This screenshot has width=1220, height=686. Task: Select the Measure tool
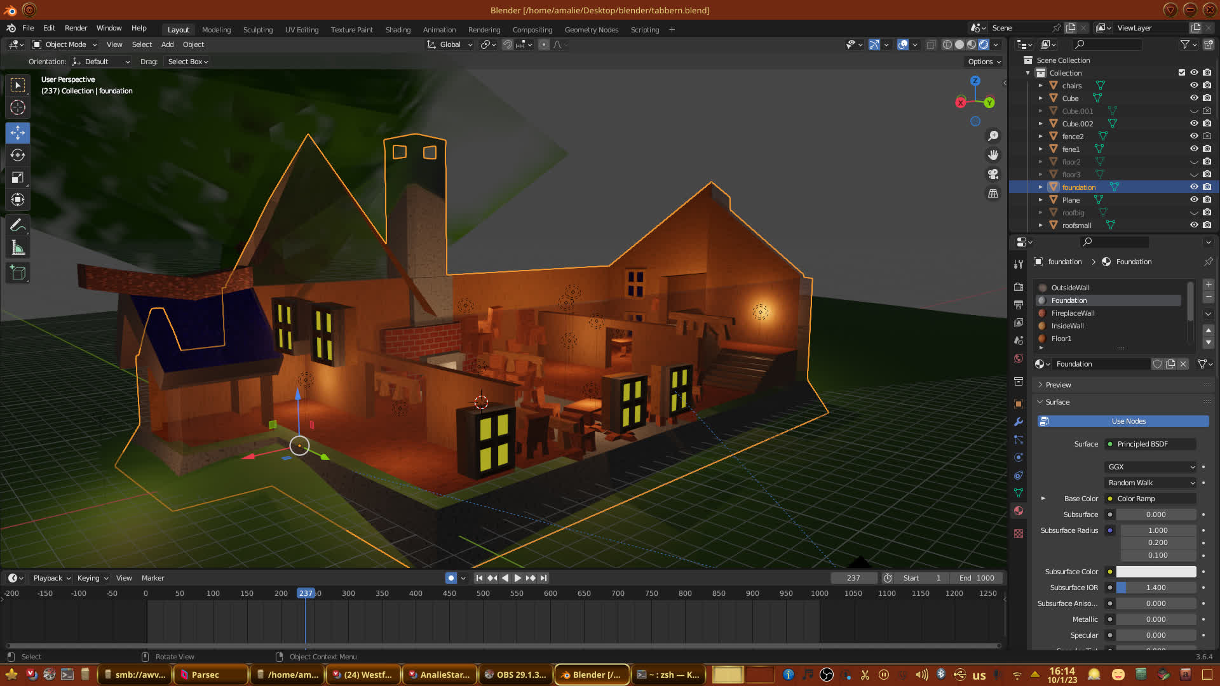point(18,248)
